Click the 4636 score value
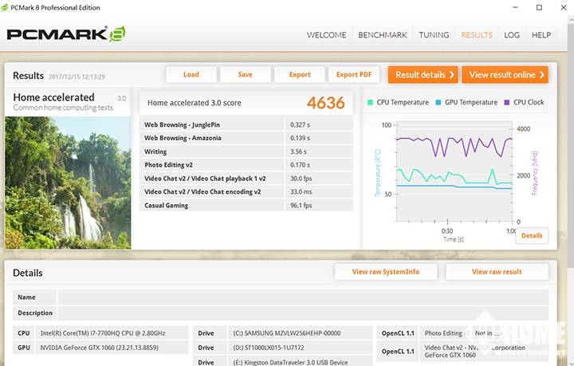574x366 pixels. coord(326,103)
